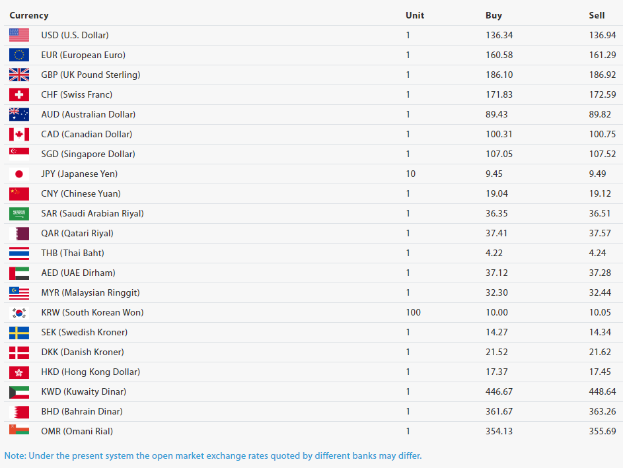Click the Qatar flag icon
Image resolution: width=623 pixels, height=468 pixels.
tap(19, 234)
